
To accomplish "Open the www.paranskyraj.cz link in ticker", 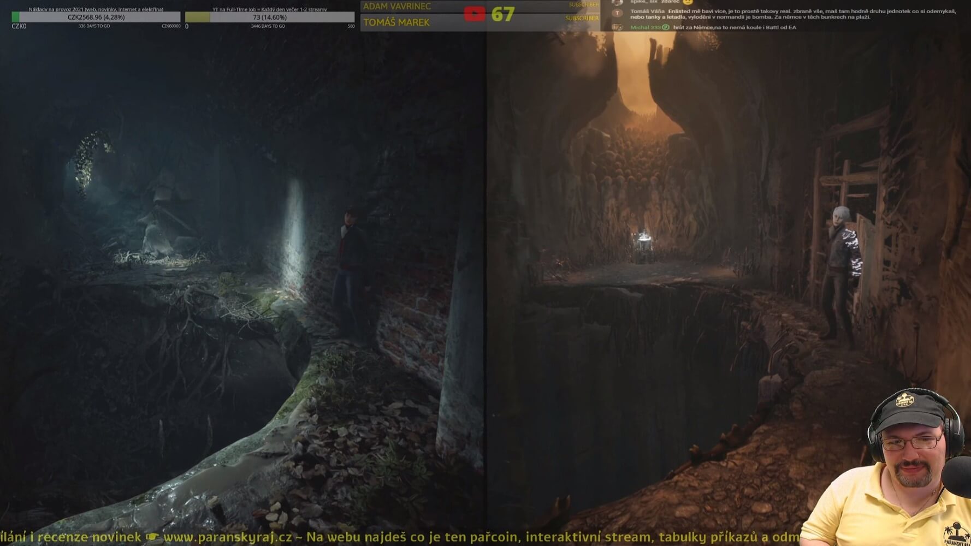I will tap(228, 537).
